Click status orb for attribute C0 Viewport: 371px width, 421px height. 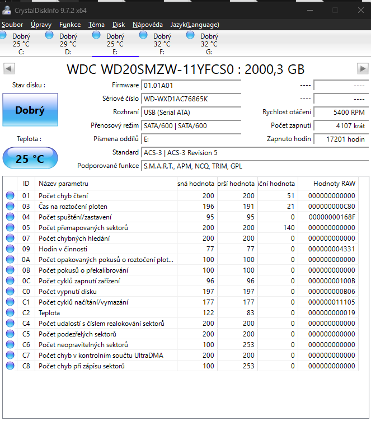[10, 291]
